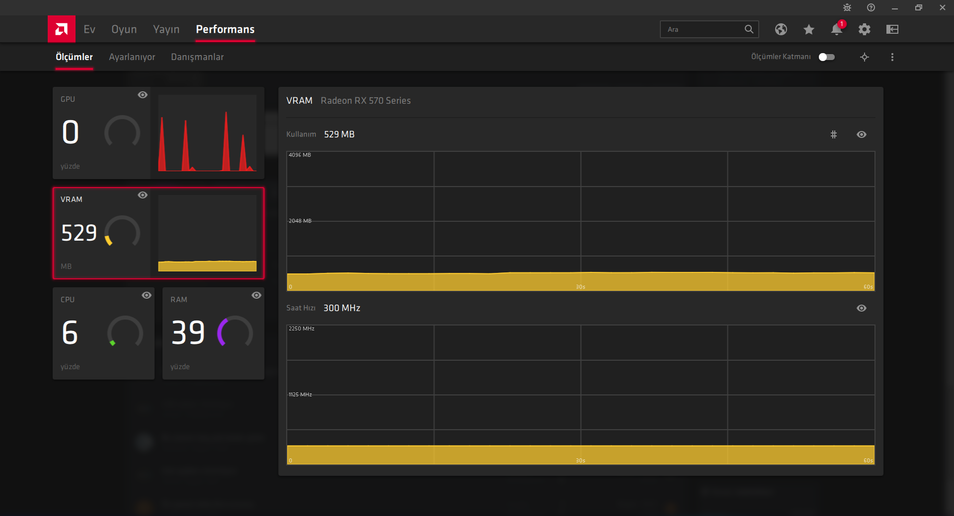The height and width of the screenshot is (516, 954).
Task: Switch to the Oyun tab
Action: coord(124,29)
